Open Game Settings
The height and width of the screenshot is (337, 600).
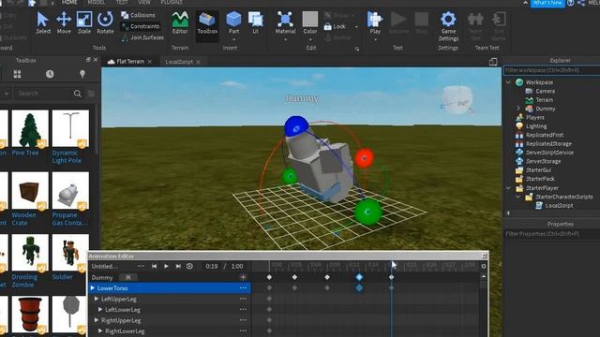click(448, 26)
